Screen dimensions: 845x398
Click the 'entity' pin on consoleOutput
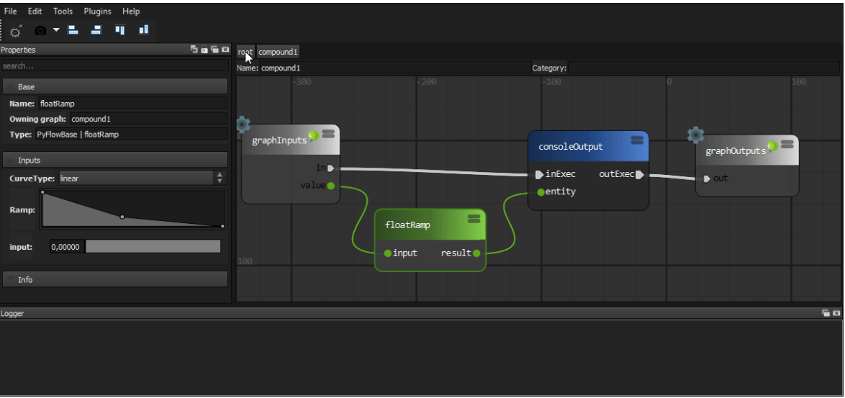(541, 191)
